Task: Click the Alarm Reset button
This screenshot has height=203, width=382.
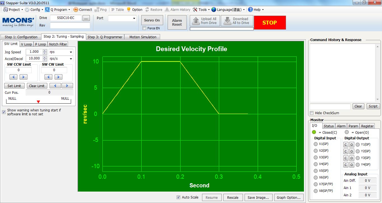Action: (x=177, y=22)
